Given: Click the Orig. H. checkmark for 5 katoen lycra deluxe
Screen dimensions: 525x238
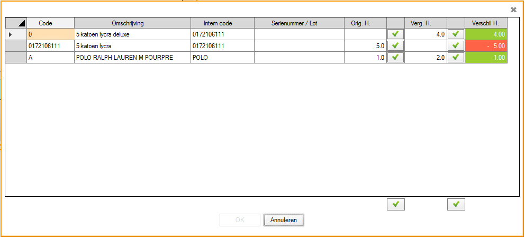Looking at the screenshot, I should 395,34.
